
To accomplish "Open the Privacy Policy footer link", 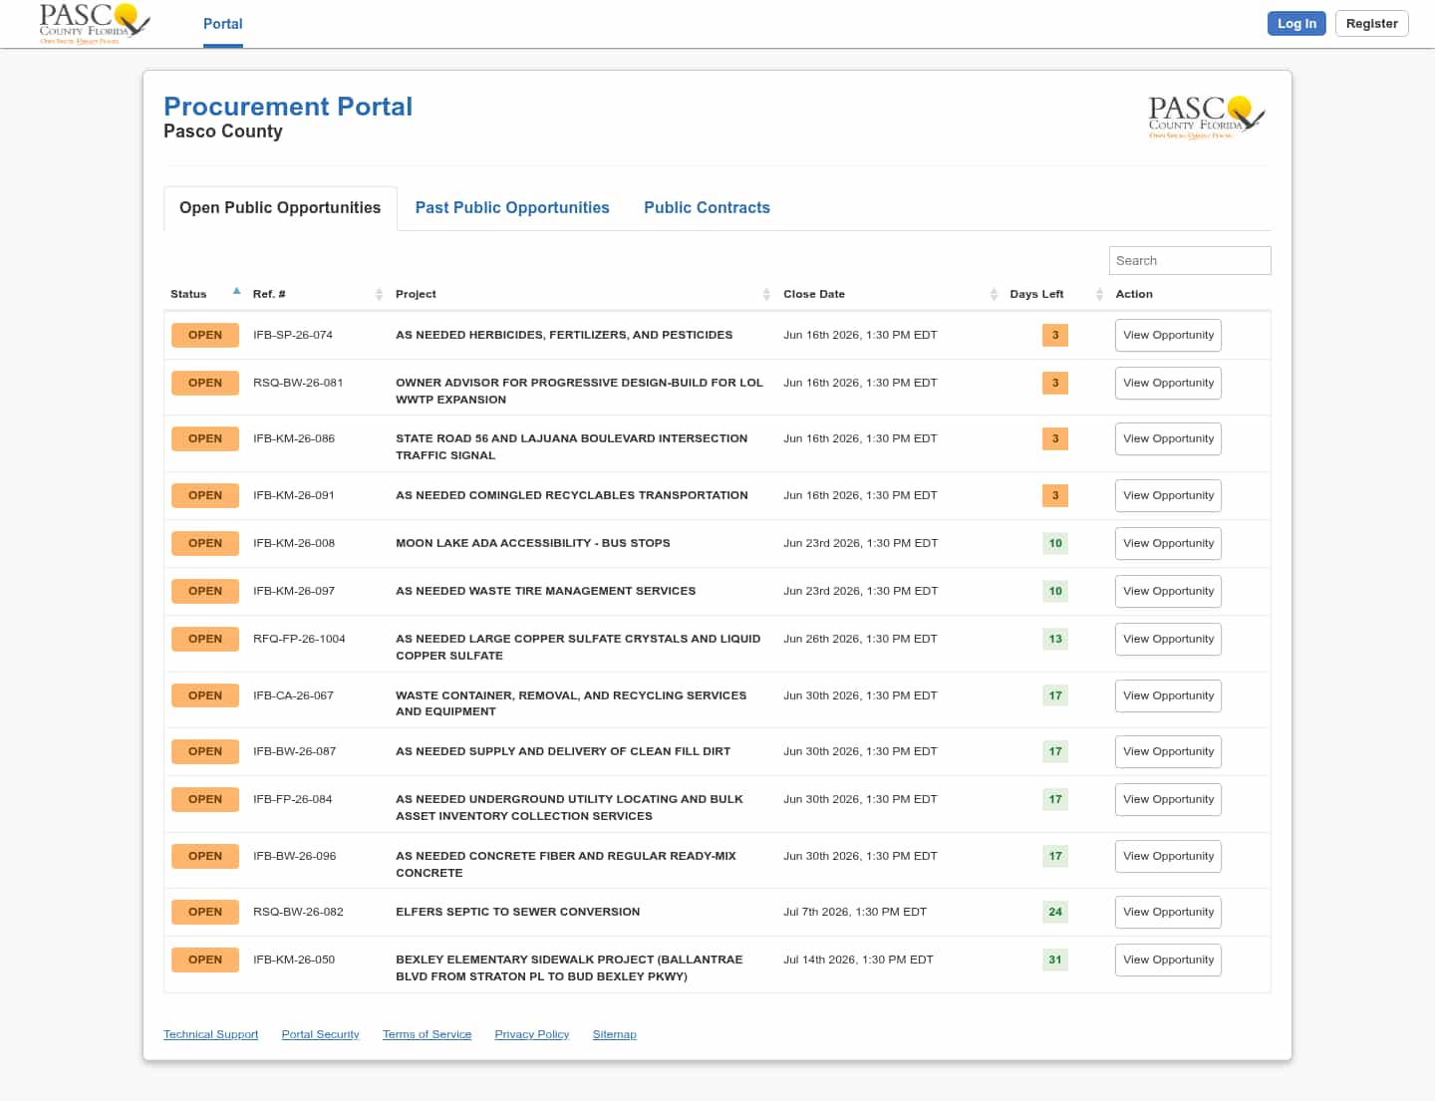I will 531,1034.
